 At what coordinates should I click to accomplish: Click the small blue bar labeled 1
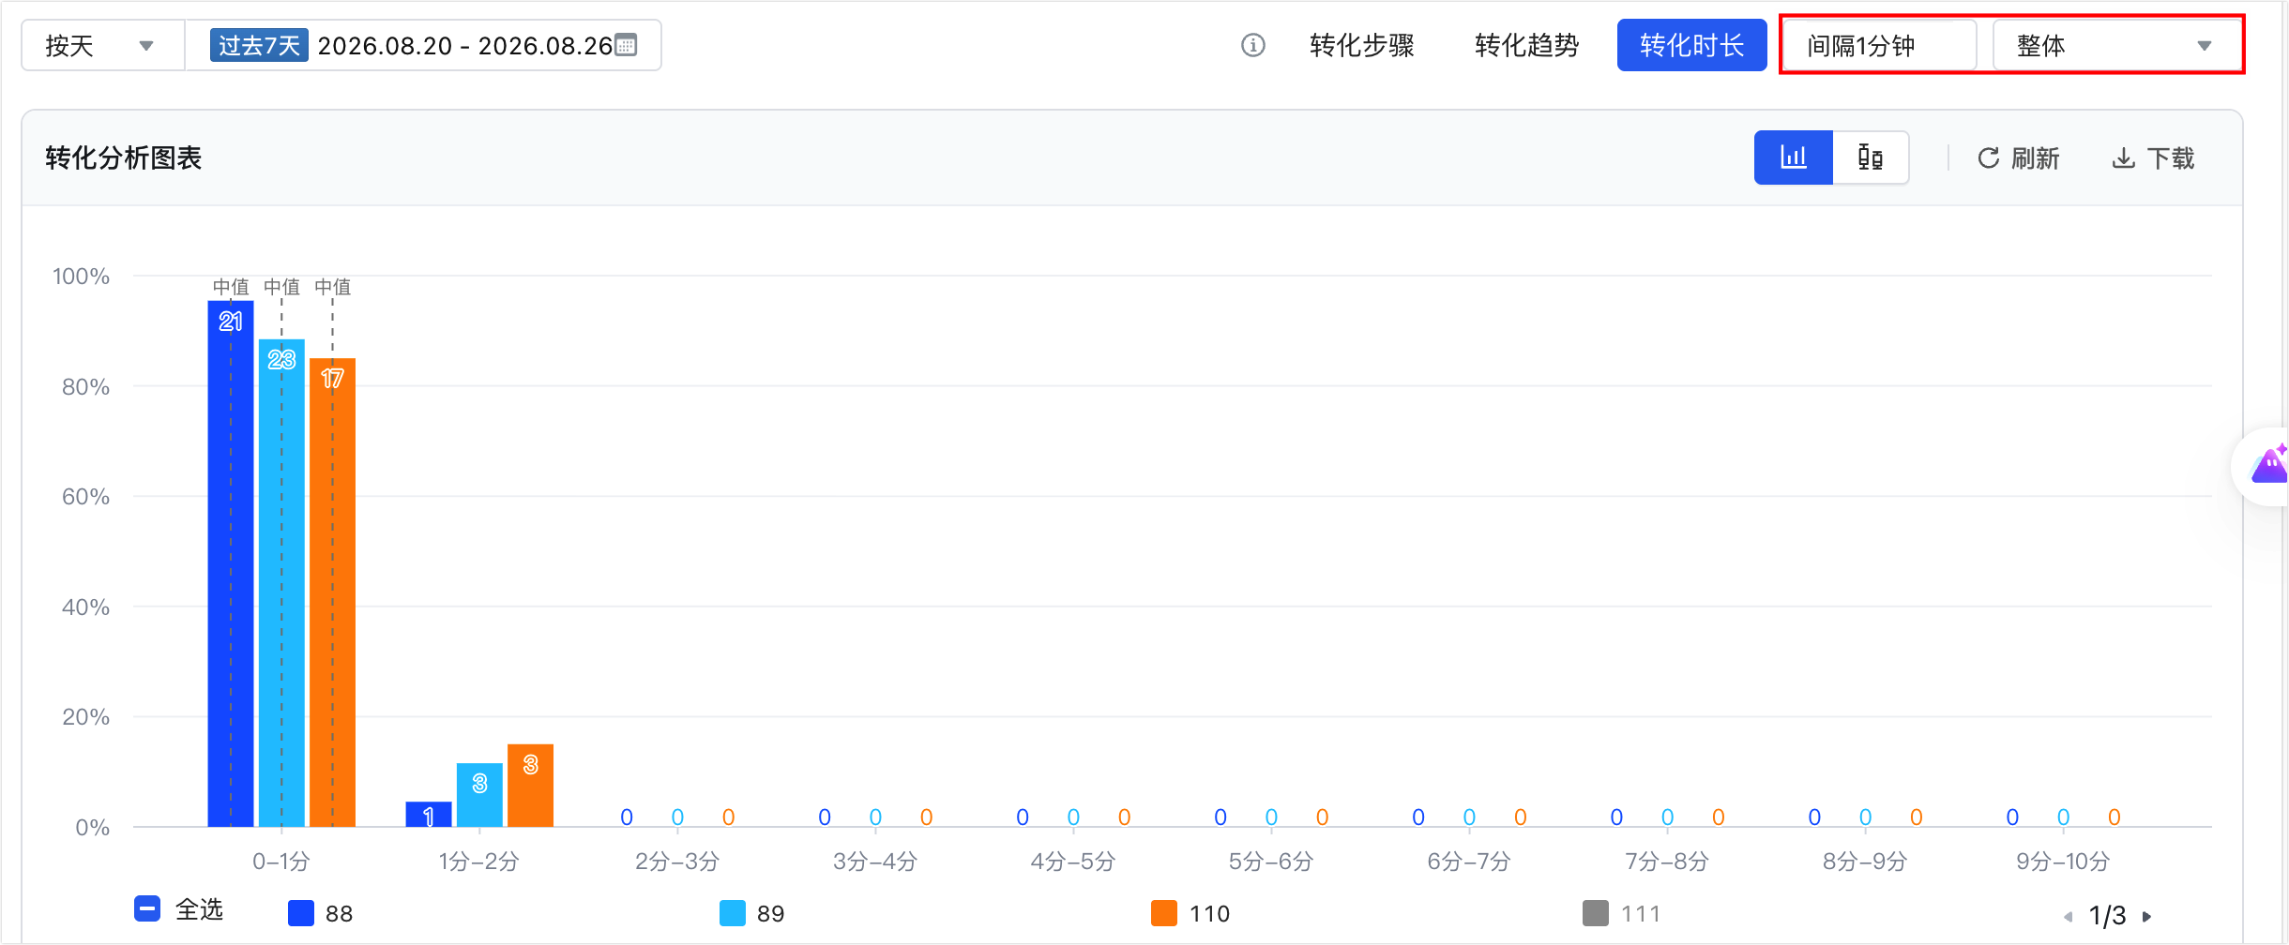429,815
